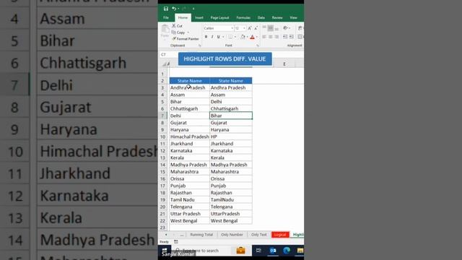This screenshot has width=462, height=260.
Task: Decrease font size with the small A icon
Action: (256, 28)
